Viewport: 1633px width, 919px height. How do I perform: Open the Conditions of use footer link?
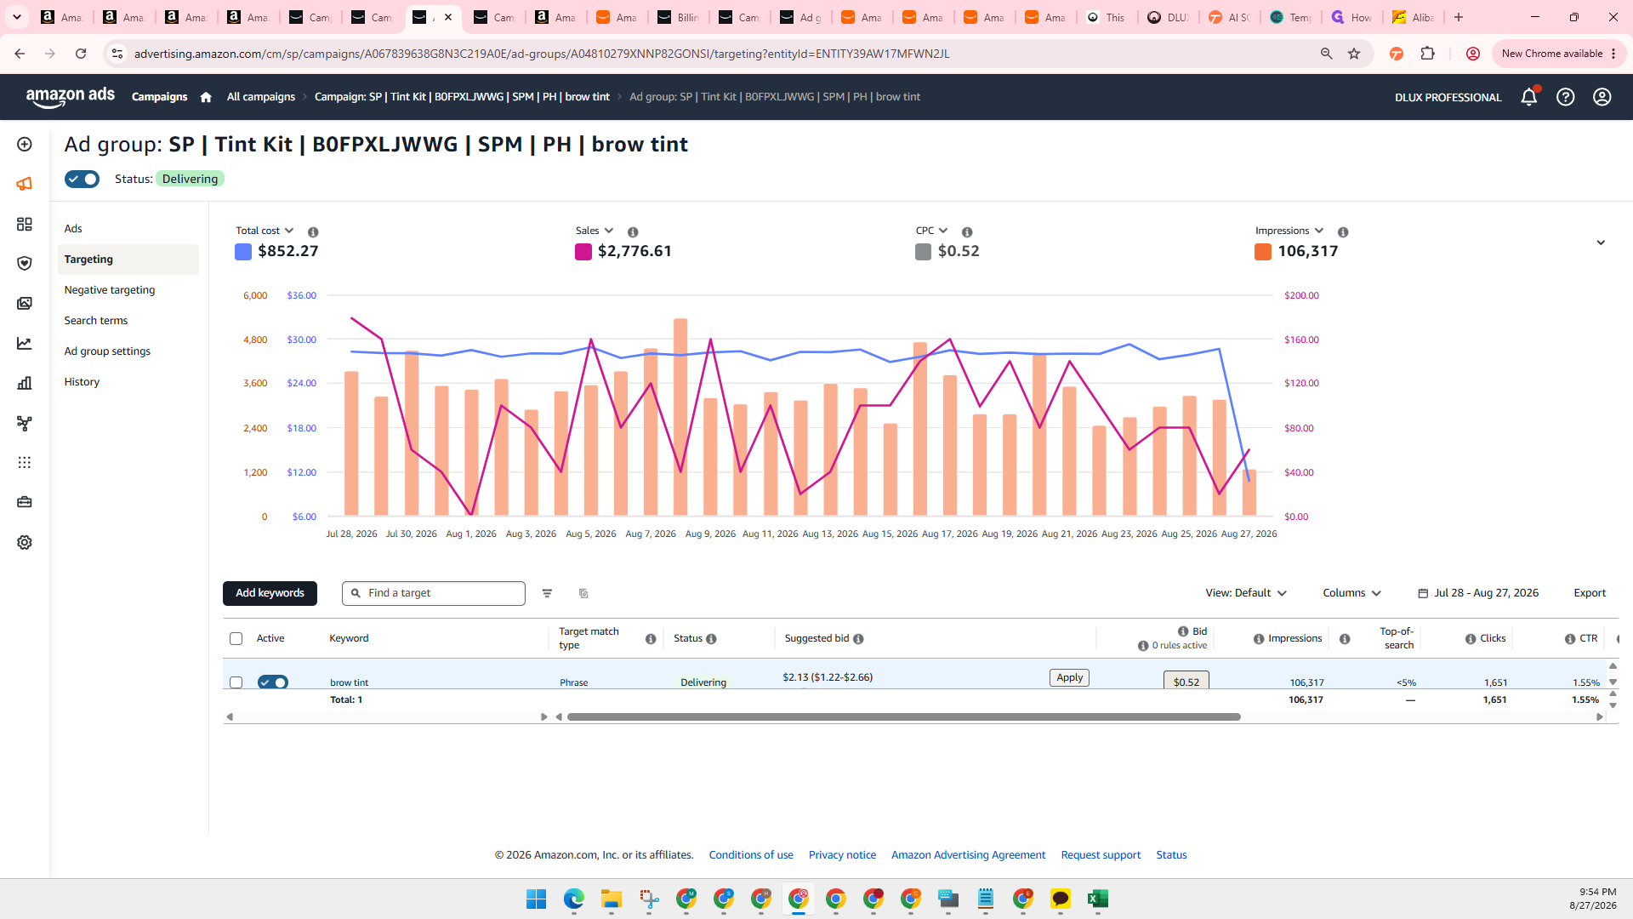tap(751, 855)
